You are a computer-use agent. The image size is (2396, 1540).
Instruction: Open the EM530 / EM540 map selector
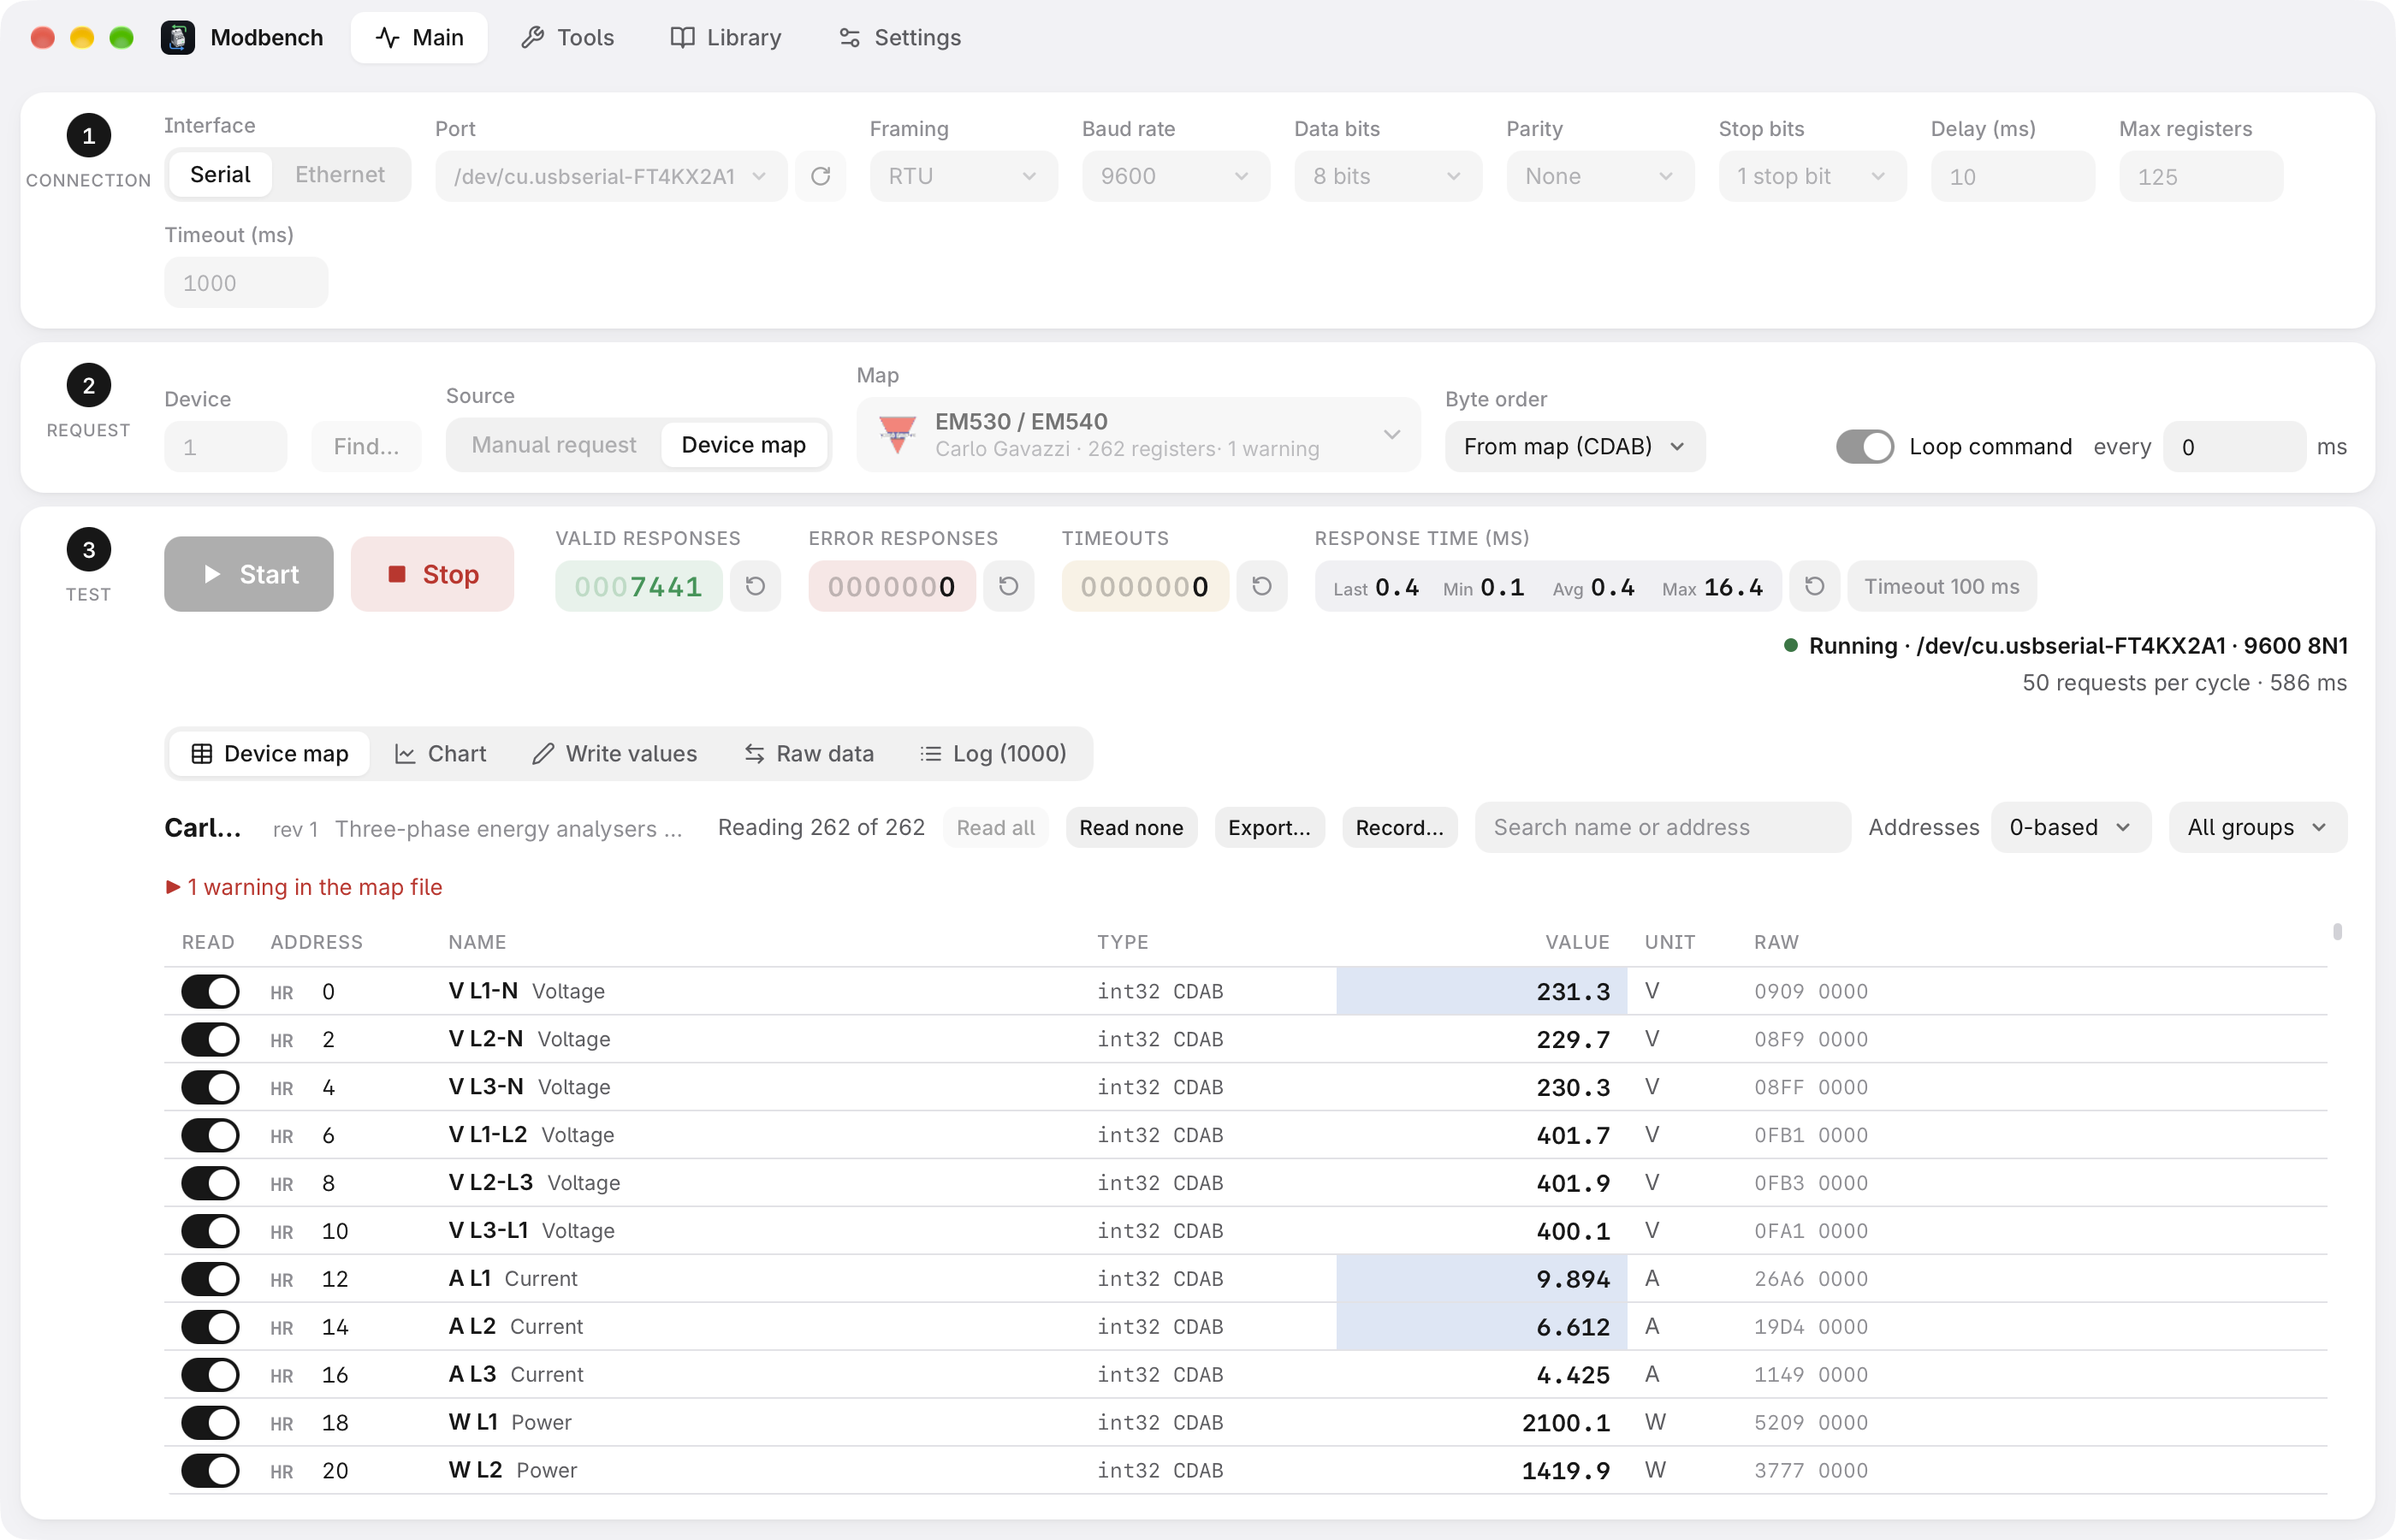pyautogui.click(x=1138, y=435)
